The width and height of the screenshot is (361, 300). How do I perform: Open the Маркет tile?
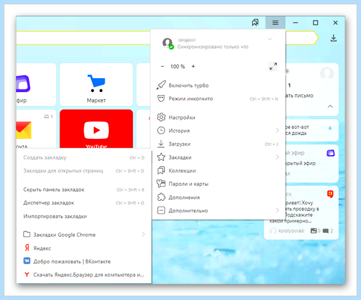pos(96,84)
